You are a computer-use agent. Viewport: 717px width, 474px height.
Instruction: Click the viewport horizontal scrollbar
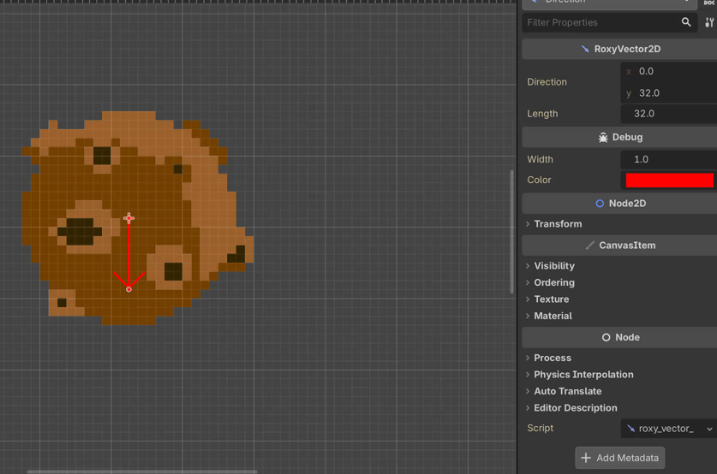pyautogui.click(x=141, y=471)
